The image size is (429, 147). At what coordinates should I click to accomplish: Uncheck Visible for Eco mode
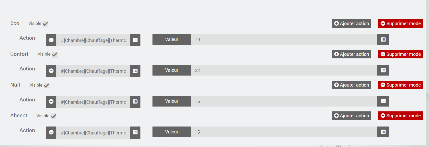45,24
